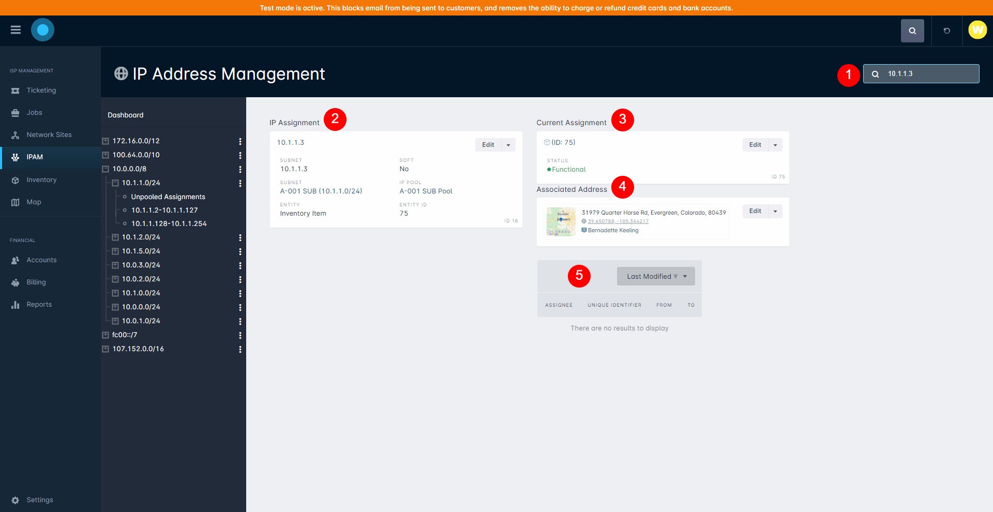Open the Dashboard link in IPAM panel
Viewport: 993px width, 512px height.
[126, 115]
